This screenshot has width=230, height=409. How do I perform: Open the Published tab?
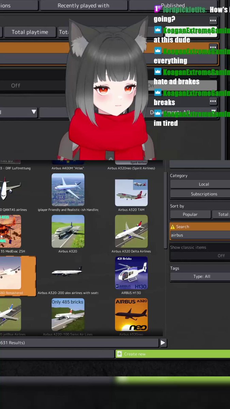click(x=173, y=5)
